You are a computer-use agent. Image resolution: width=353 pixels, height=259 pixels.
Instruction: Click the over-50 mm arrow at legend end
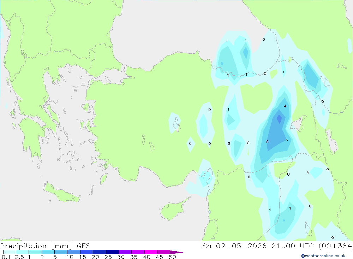[x=176, y=252]
